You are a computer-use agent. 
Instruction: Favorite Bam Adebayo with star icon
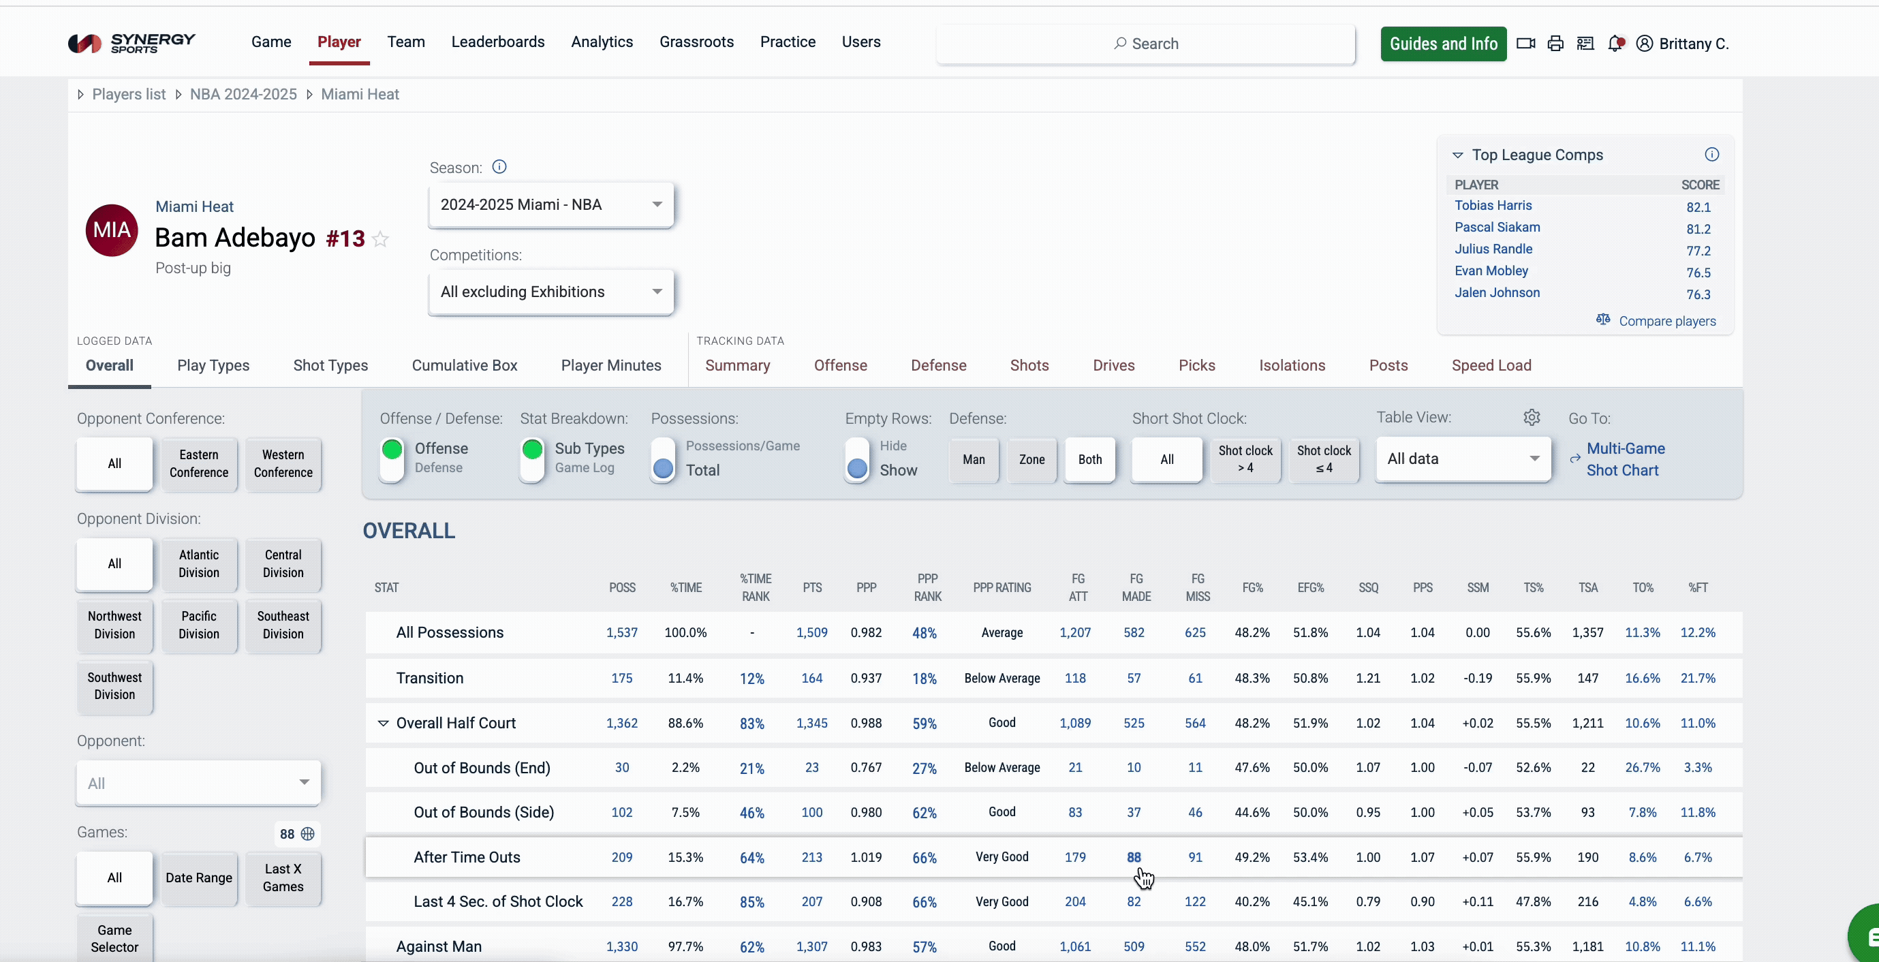(x=380, y=238)
